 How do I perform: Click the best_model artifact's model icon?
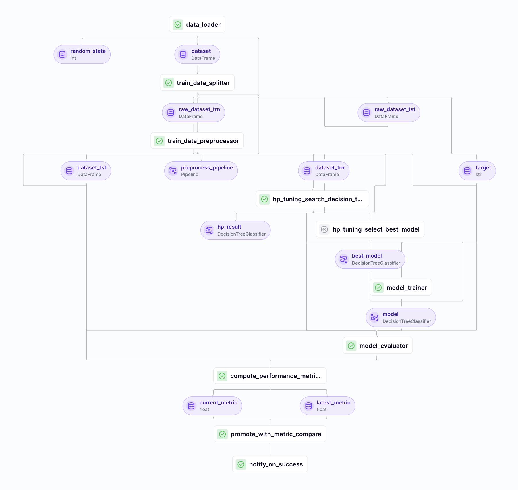344,259
